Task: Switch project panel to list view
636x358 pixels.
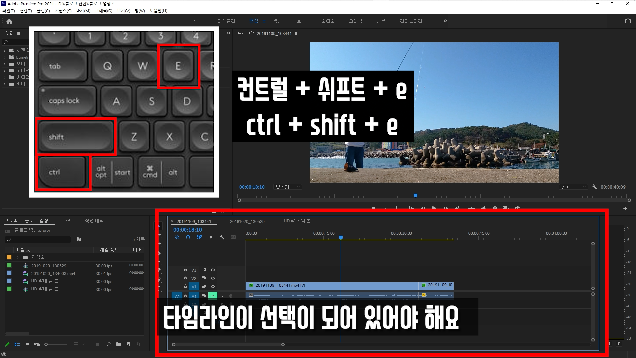Action: (17, 344)
